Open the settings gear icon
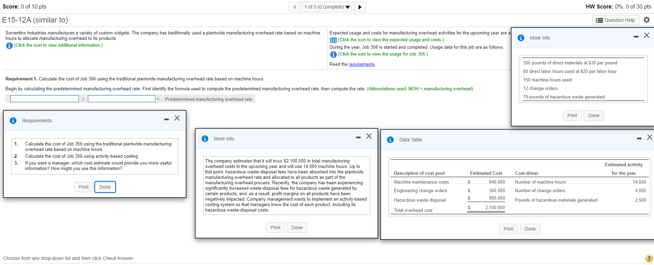The image size is (654, 265). point(647,20)
